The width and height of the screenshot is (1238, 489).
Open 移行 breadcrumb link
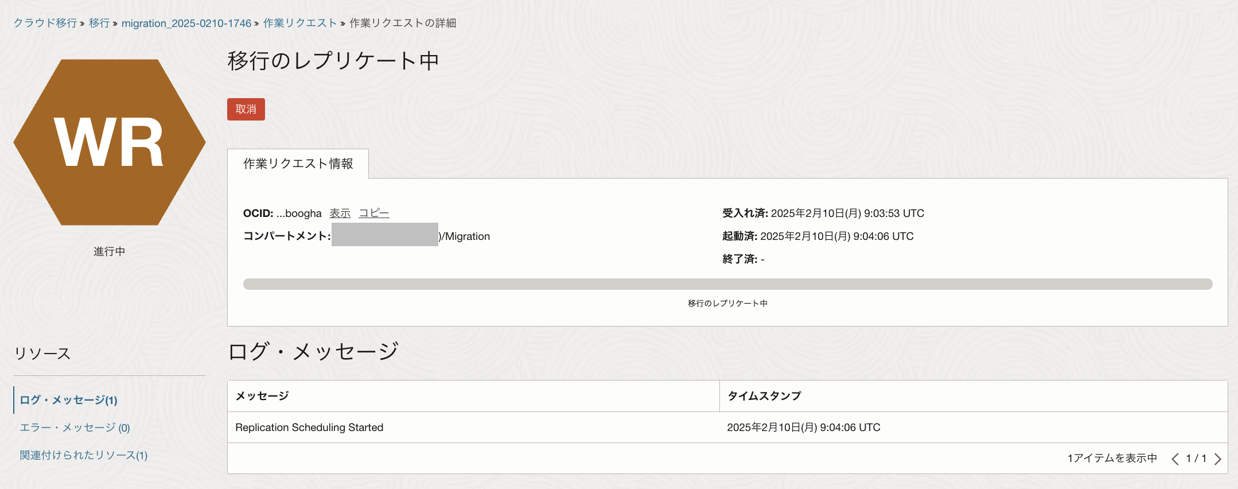[99, 23]
